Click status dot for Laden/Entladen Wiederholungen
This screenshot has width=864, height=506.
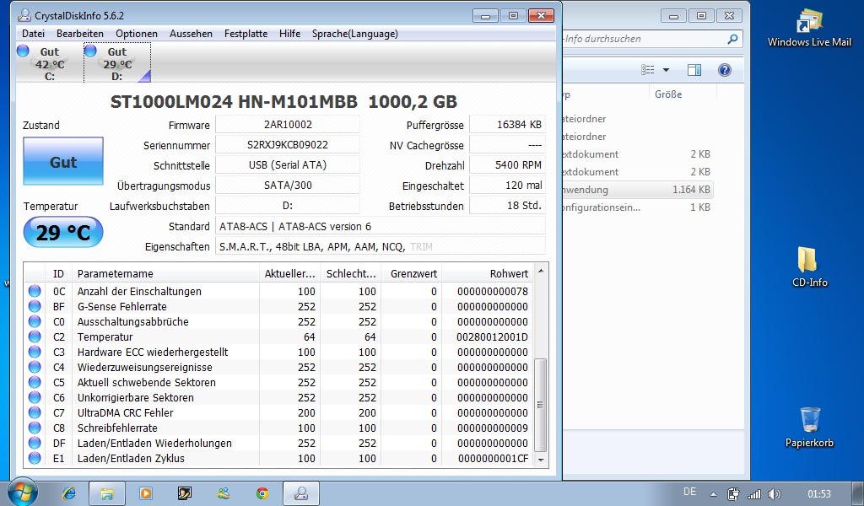(35, 443)
